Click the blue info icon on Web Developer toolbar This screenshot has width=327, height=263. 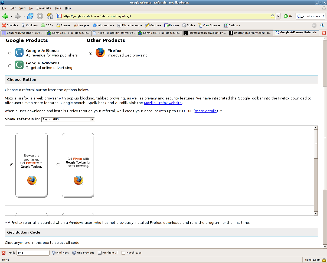click(x=322, y=25)
